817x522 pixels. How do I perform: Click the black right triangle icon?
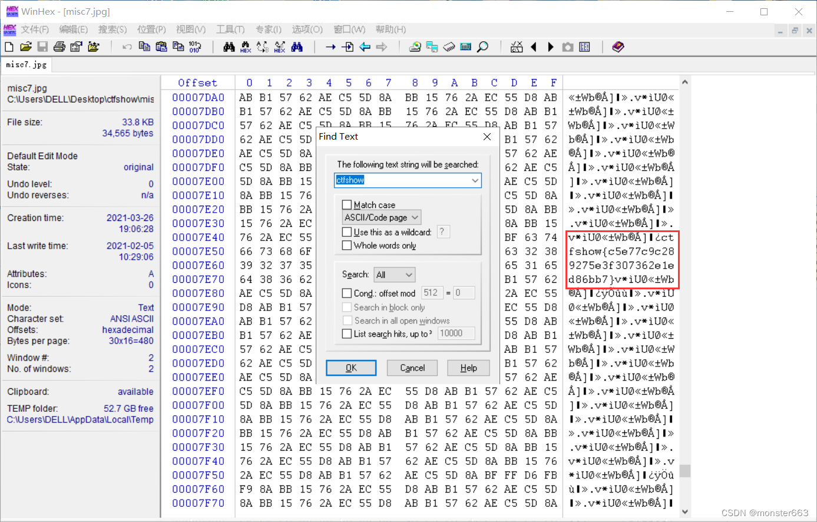click(x=551, y=47)
